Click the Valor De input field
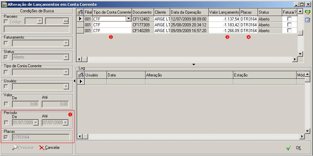Image resolution: width=313 pixels, height=156 pixels. coord(26,104)
